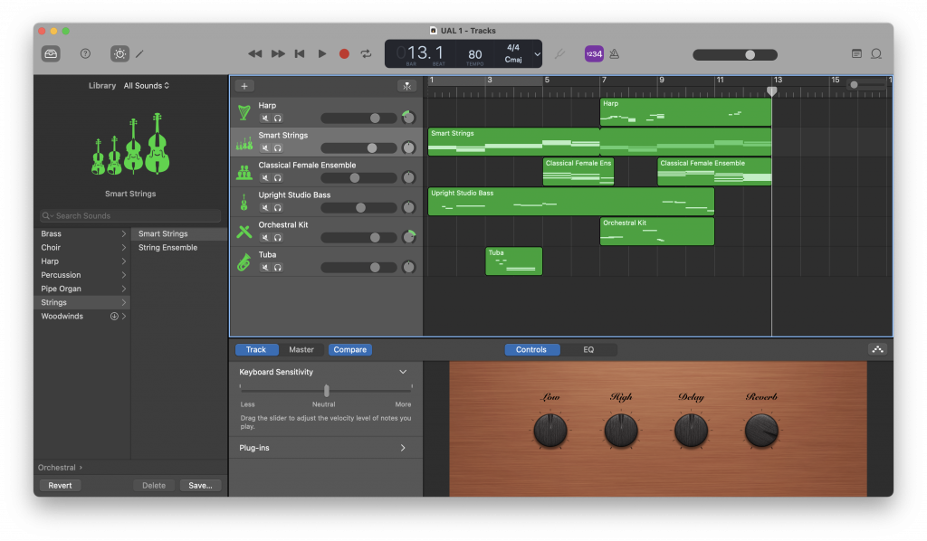The height and width of the screenshot is (541, 927).
Task: Switch to the EQ tab
Action: point(588,349)
